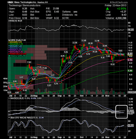Screen dimensions: 136x139
Task: Click the VWAP 9.32 value
Action: (56, 18)
